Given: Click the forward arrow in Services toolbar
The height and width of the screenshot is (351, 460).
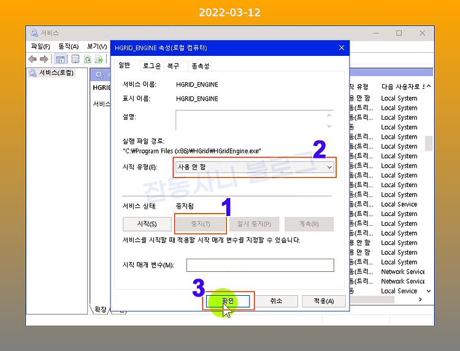Looking at the screenshot, I should [x=44, y=60].
